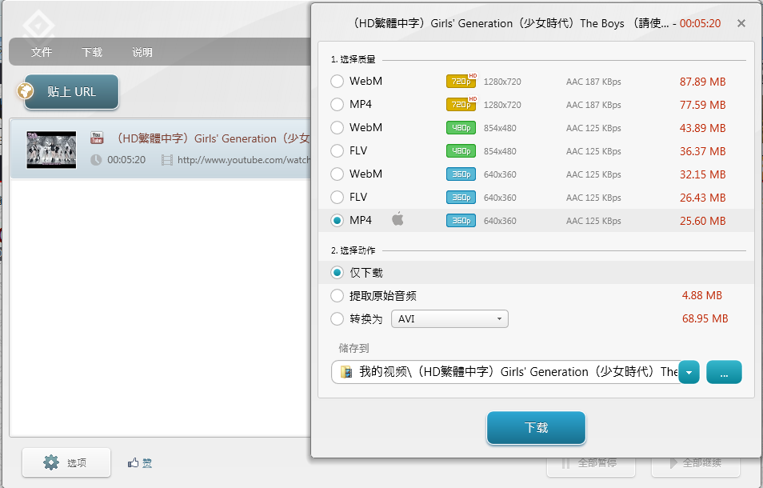763x488 pixels.
Task: Click the 32.15 MB file size
Action: (x=703, y=174)
